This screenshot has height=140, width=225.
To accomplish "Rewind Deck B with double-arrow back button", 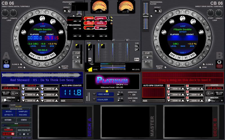I will pos(173,55).
